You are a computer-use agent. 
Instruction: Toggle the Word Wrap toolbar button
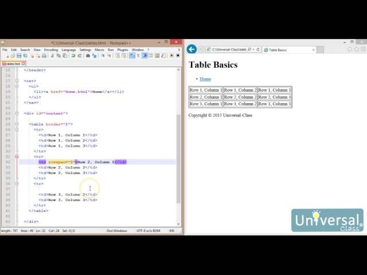click(132, 56)
